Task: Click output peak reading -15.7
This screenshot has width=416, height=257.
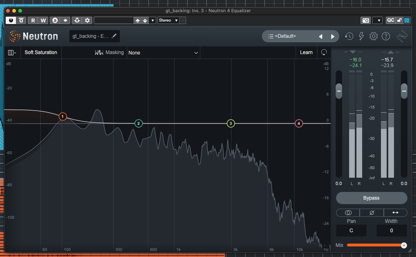Action: [x=387, y=60]
